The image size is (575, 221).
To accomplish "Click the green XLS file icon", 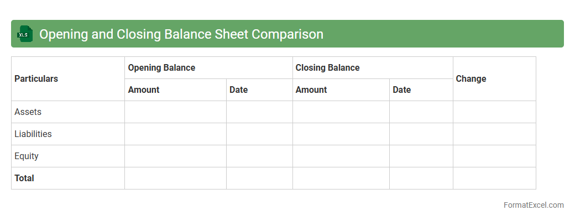I will point(25,34).
